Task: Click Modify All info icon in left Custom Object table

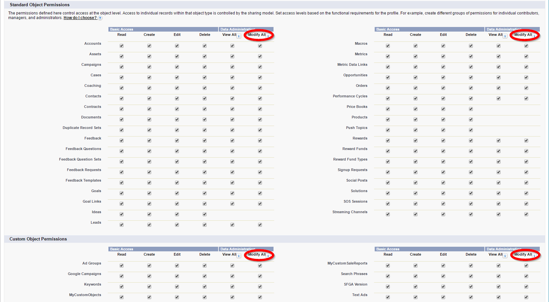Action: click(268, 256)
